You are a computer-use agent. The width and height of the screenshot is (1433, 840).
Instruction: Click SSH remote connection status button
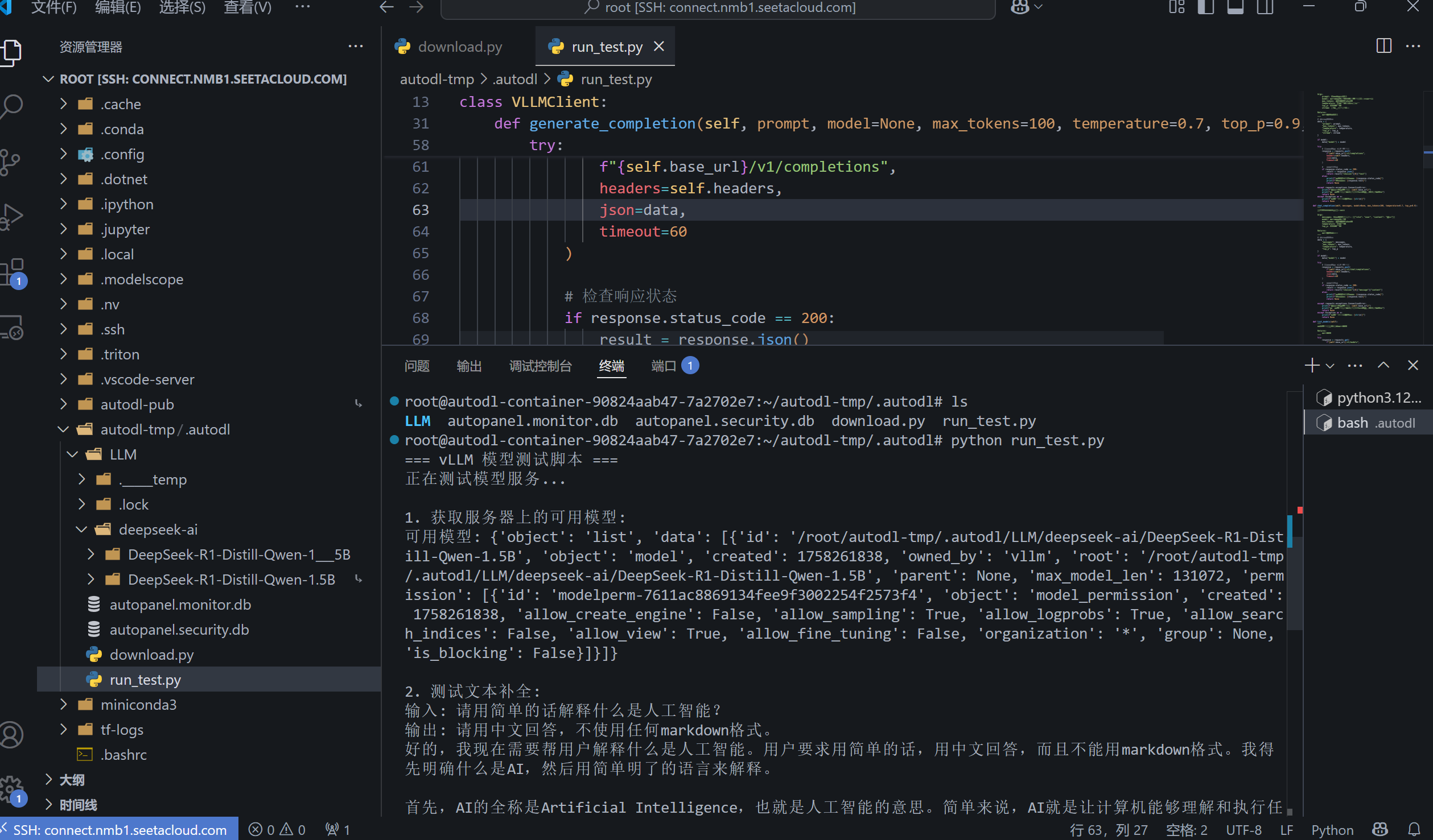(119, 830)
